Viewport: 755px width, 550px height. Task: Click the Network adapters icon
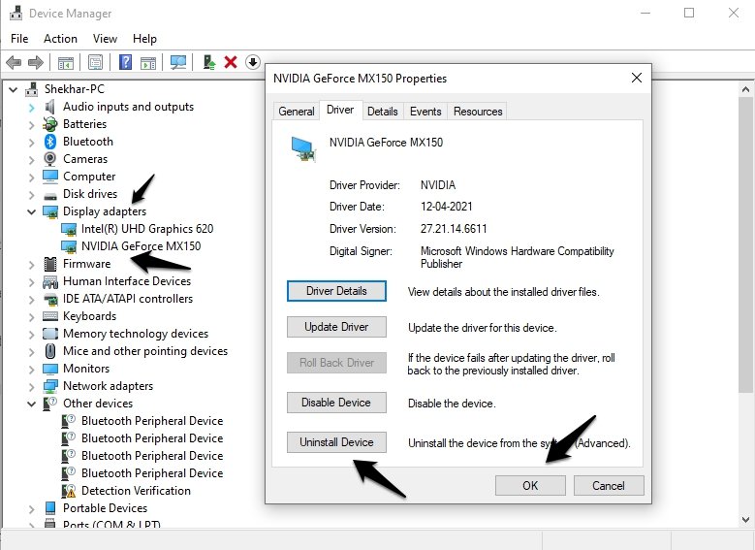(x=50, y=386)
